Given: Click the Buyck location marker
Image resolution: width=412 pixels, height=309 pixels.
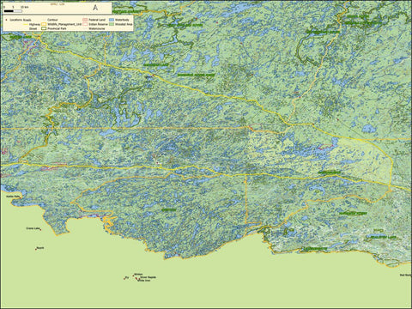Looking at the screenshot, I should point(36,249).
